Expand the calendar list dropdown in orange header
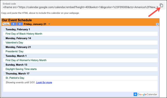 coord(157,24)
